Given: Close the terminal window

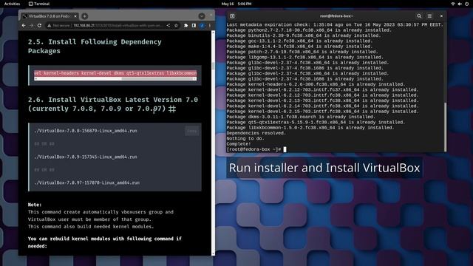Looking at the screenshot, I should [x=441, y=16].
